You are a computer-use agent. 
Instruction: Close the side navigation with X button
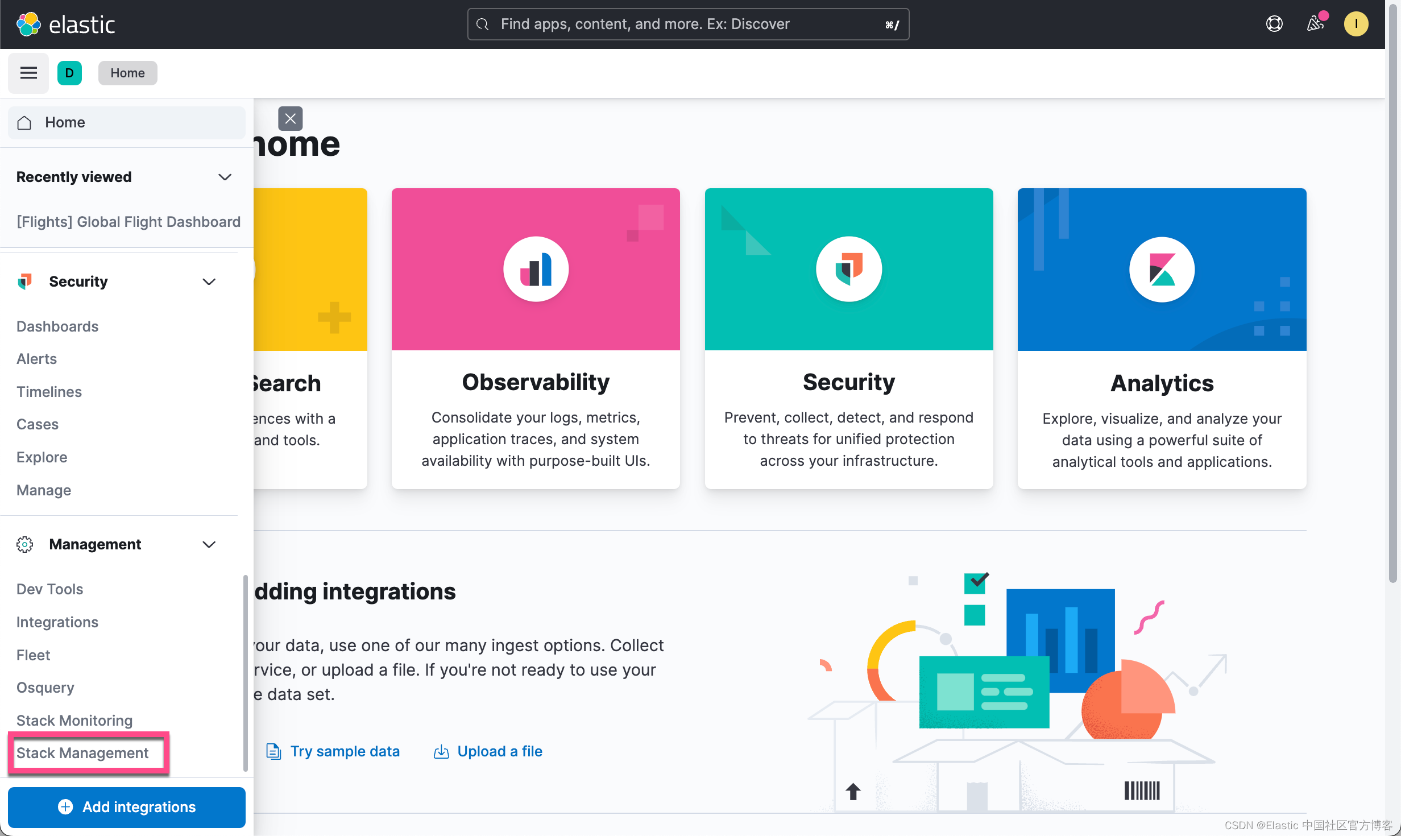pyautogui.click(x=290, y=118)
